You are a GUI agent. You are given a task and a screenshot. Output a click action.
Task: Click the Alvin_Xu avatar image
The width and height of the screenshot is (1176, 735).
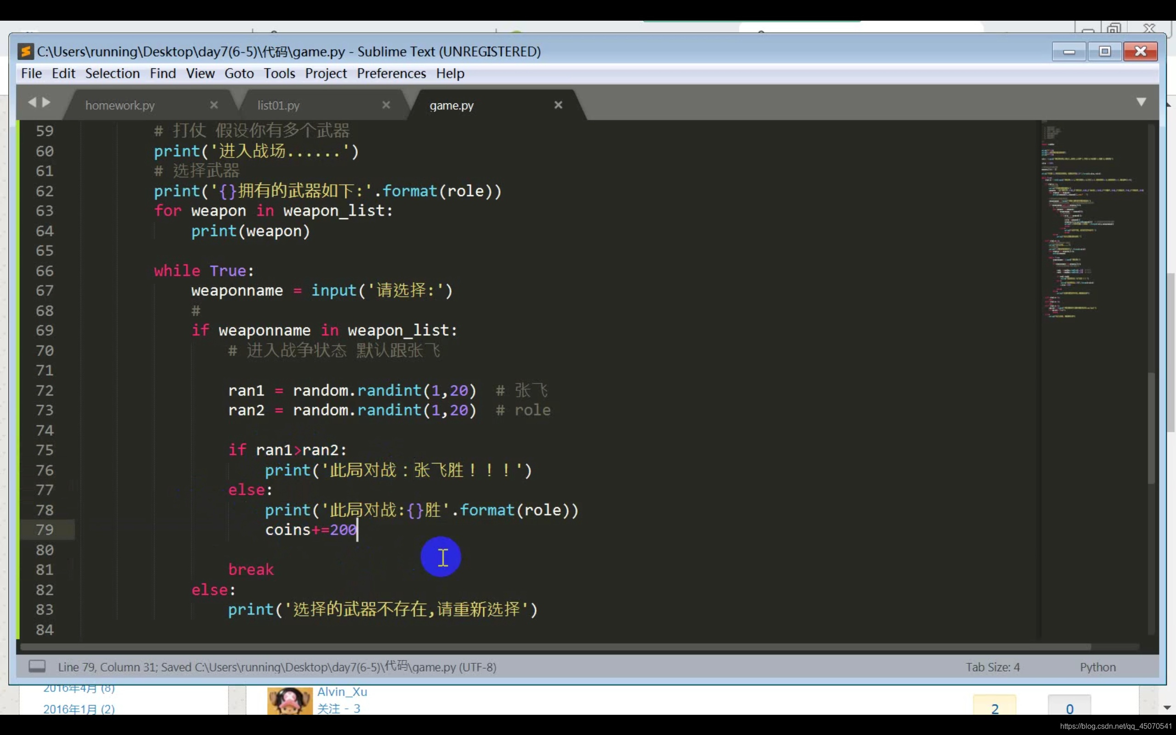289,701
